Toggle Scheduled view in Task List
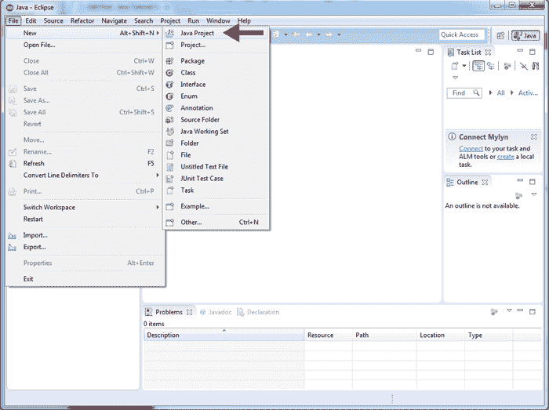Viewport: 549px width, 410px height. pos(491,66)
